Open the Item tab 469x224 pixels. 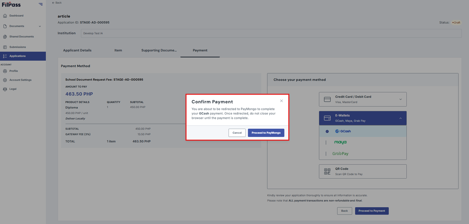pyautogui.click(x=118, y=50)
